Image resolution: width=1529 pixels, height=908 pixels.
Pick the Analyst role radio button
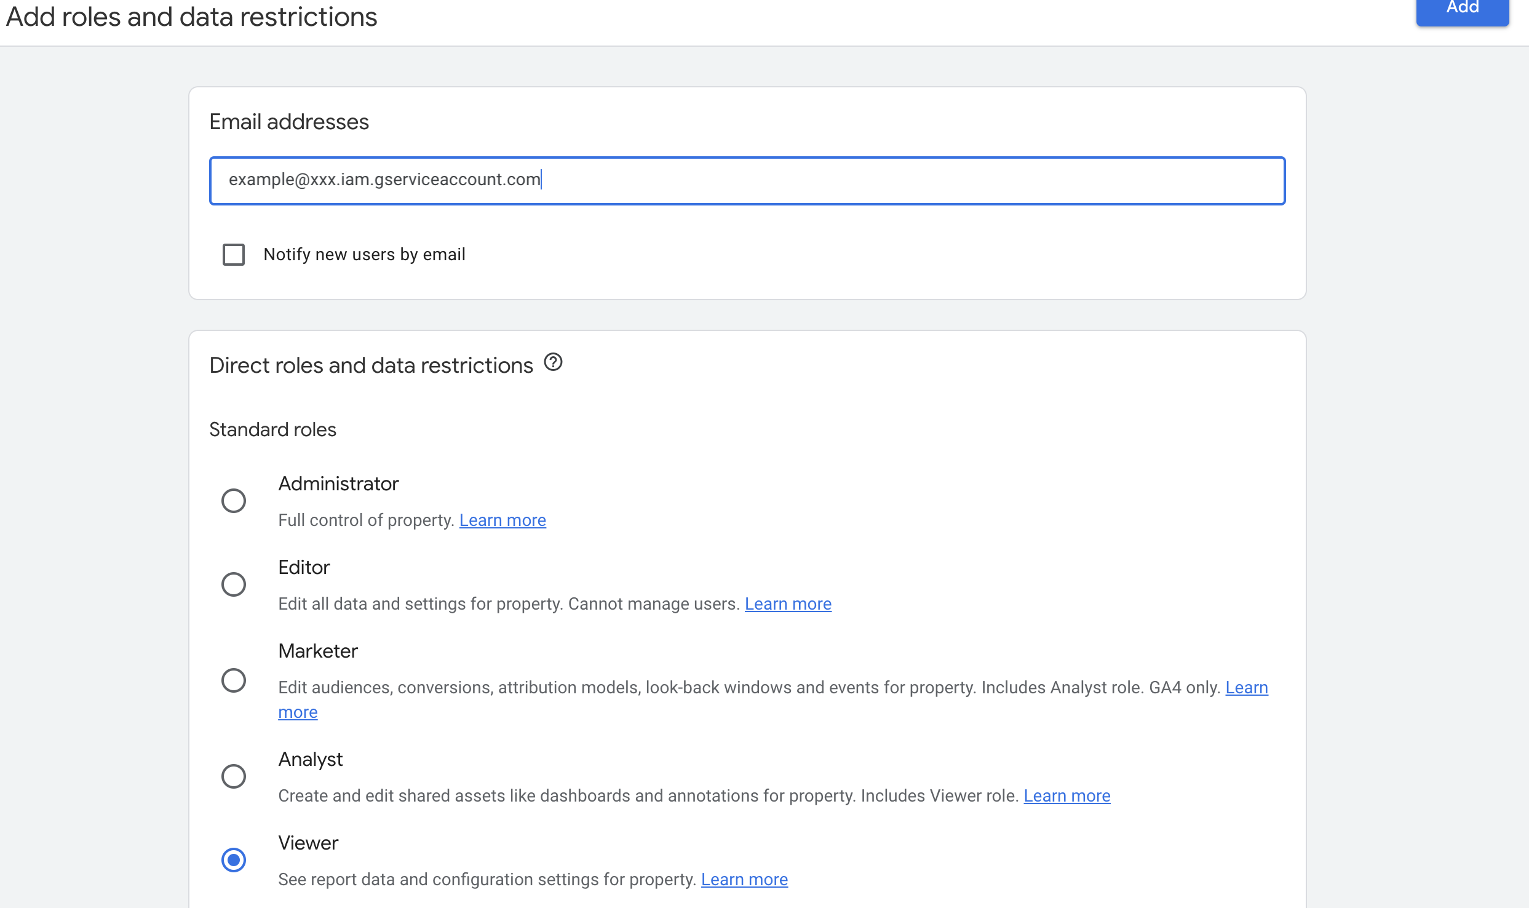pos(234,776)
